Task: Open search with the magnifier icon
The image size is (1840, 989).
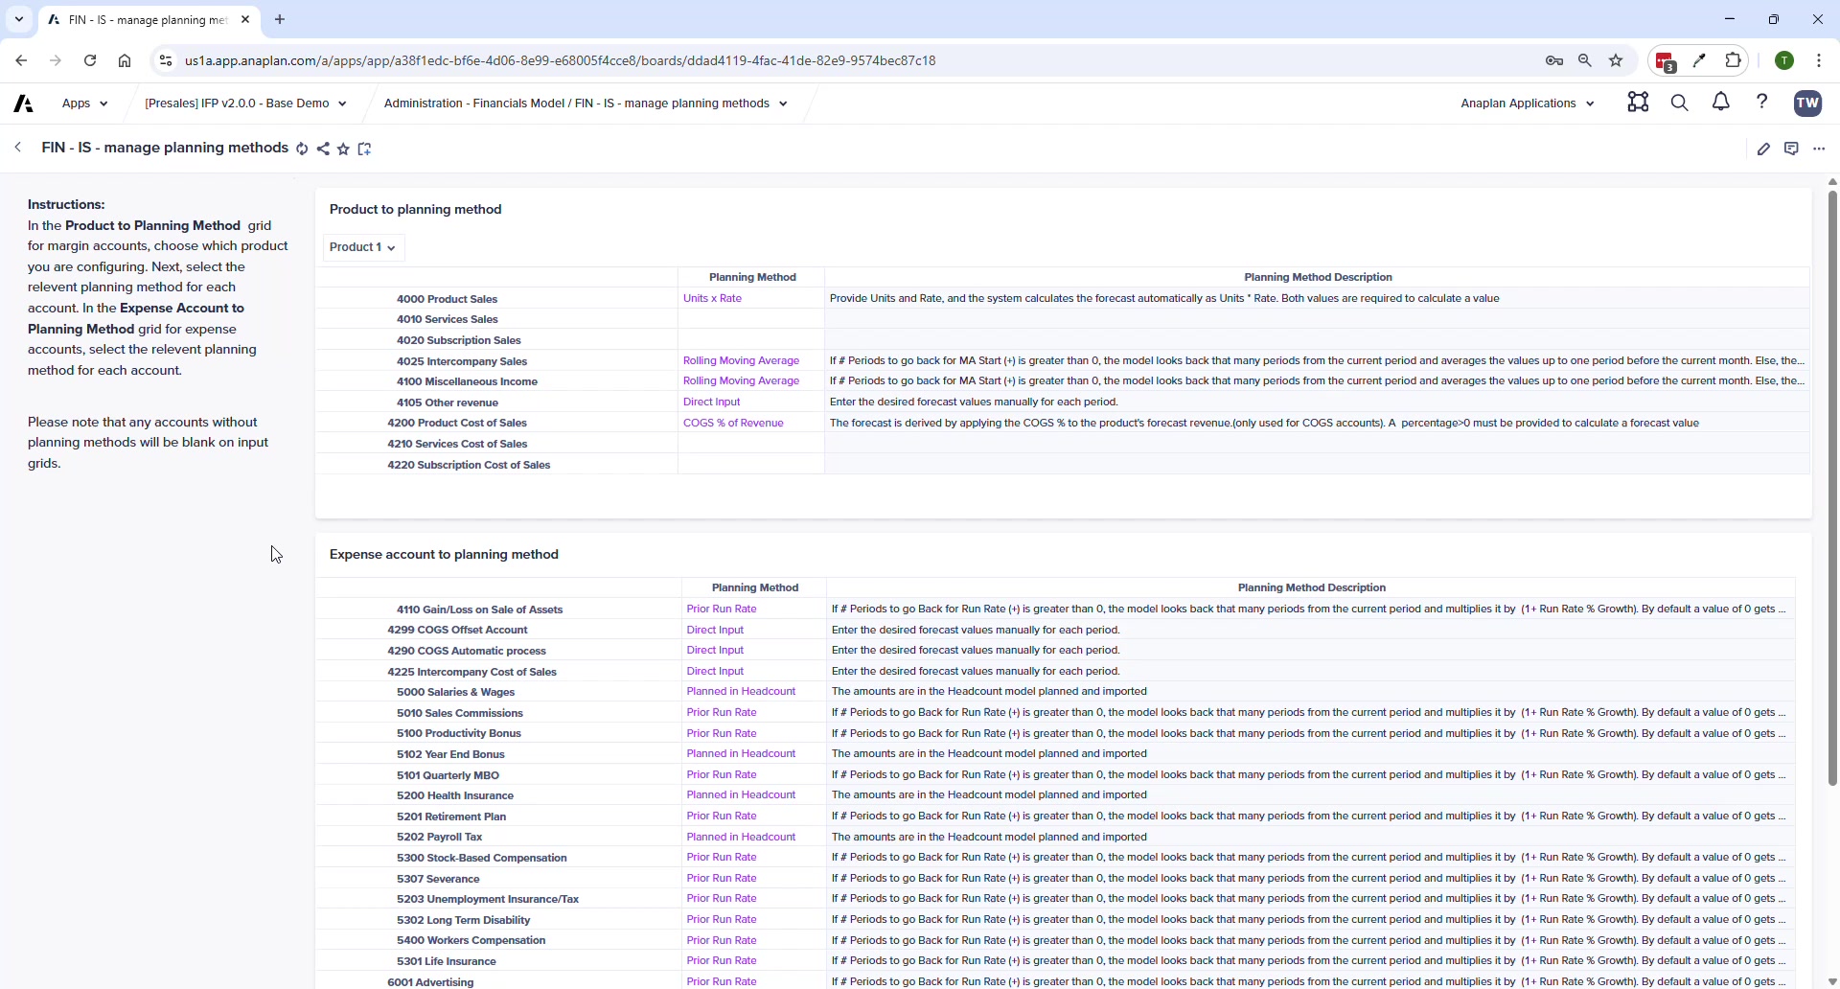Action: point(1680,103)
